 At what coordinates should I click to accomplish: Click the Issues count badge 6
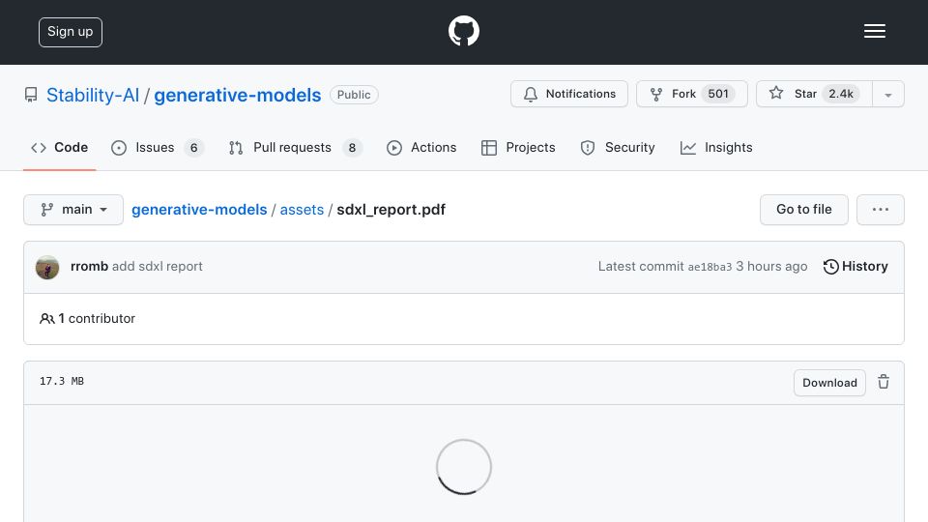tap(193, 147)
